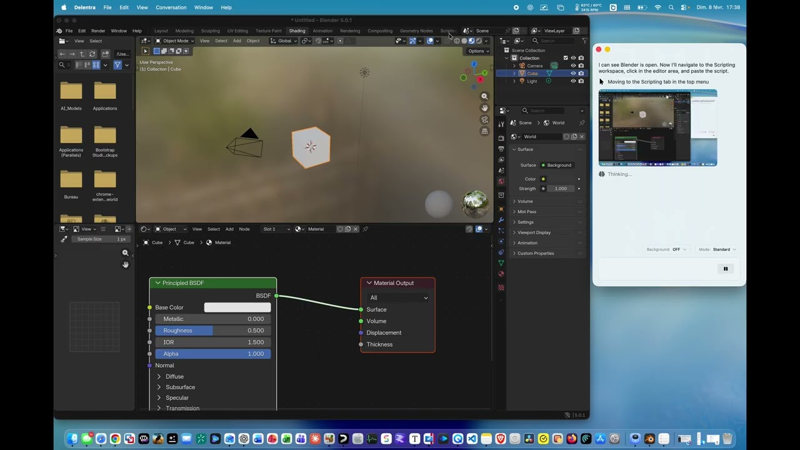Open the Object Data green triangle tab
The image size is (800, 450).
click(x=501, y=263)
